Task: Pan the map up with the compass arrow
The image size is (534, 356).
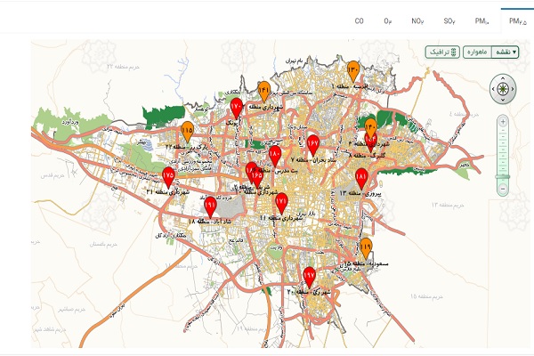Action: [503, 78]
